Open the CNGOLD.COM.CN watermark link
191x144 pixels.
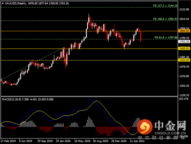[170, 133]
